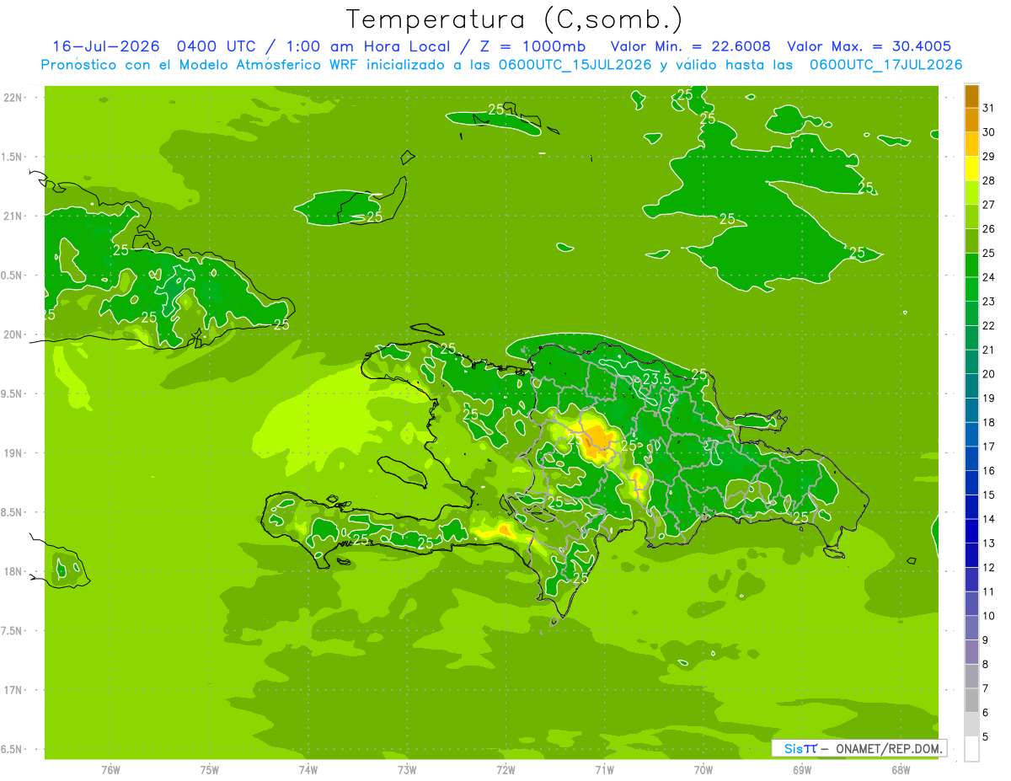Click the "76W" longitude axis label
This screenshot has width=1011, height=781.
[x=110, y=770]
